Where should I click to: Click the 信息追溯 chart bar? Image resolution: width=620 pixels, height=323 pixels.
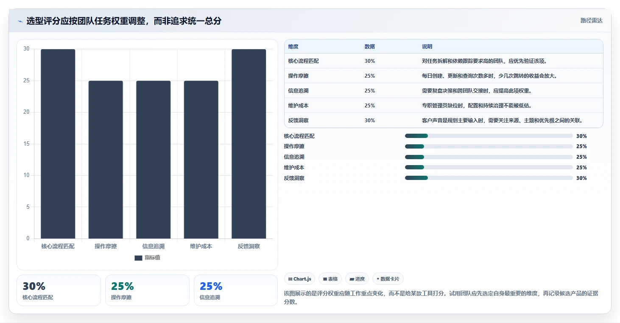(x=153, y=160)
